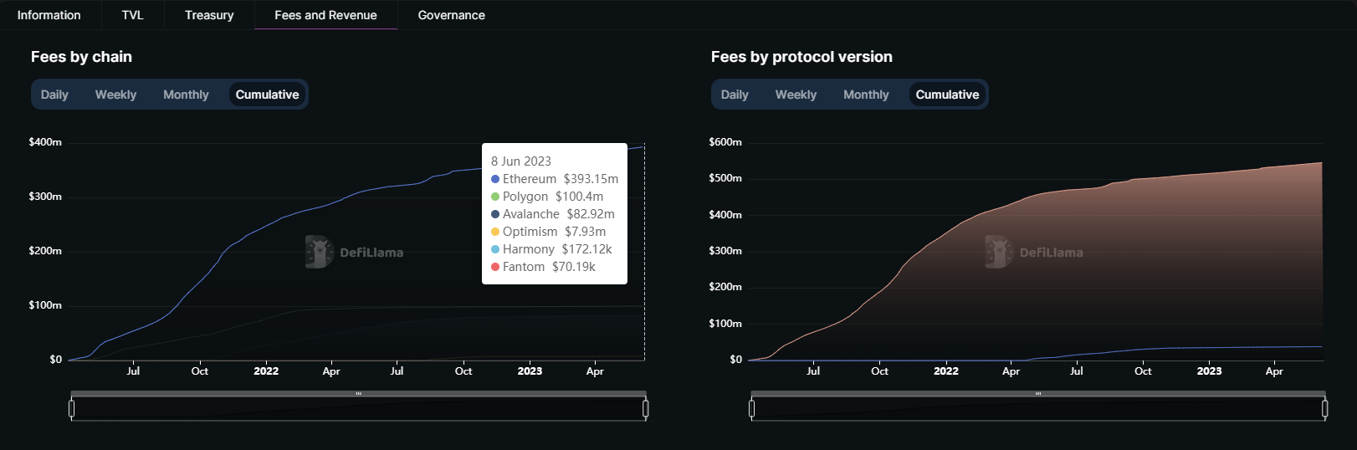Choose Cumulative for Fees by chain
1357x450 pixels.
267,95
